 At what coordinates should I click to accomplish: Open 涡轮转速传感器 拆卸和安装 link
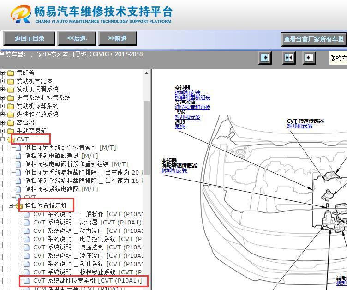pyautogui.click(x=174, y=170)
